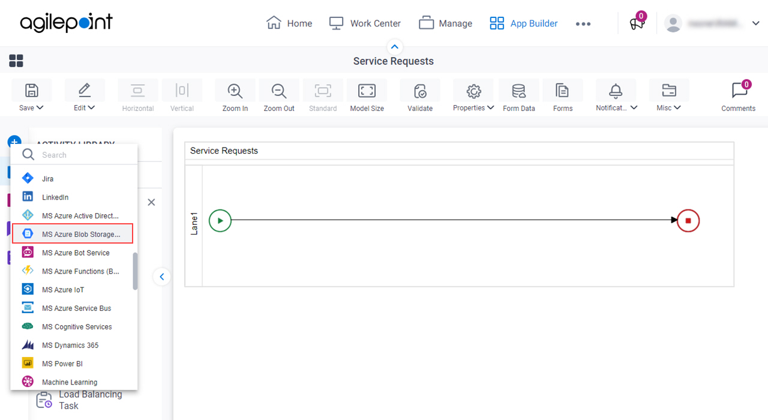Image resolution: width=768 pixels, height=420 pixels.
Task: Click the Save toolbar icon
Action: click(x=31, y=91)
